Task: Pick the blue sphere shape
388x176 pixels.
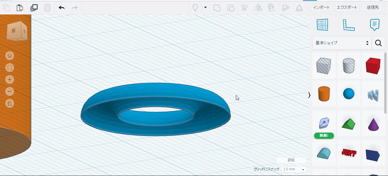Action: click(349, 94)
